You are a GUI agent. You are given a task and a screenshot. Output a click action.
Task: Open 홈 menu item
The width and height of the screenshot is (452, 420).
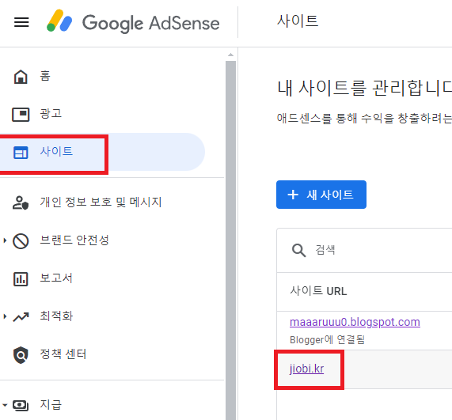[x=45, y=76]
